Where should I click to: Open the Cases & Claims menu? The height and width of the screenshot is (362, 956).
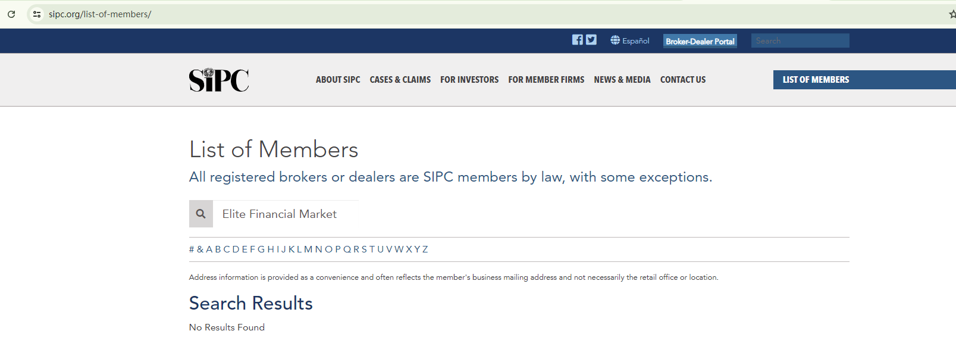tap(400, 80)
